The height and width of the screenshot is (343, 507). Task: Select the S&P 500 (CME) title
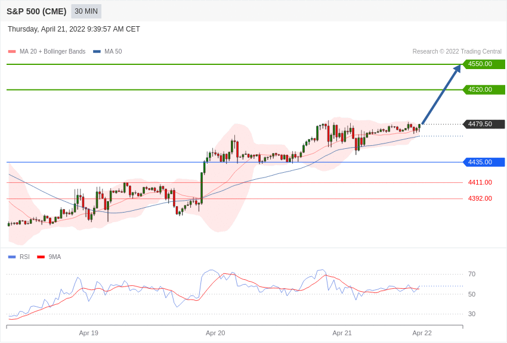pyautogui.click(x=36, y=11)
